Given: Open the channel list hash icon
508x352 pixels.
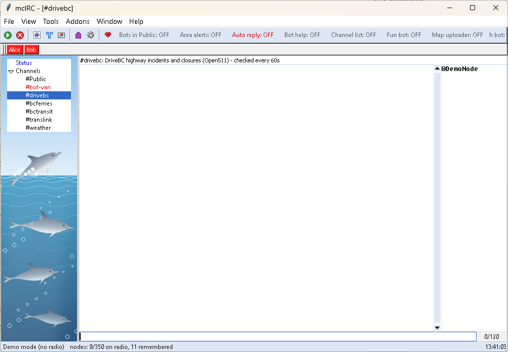Looking at the screenshot, I should [37, 35].
